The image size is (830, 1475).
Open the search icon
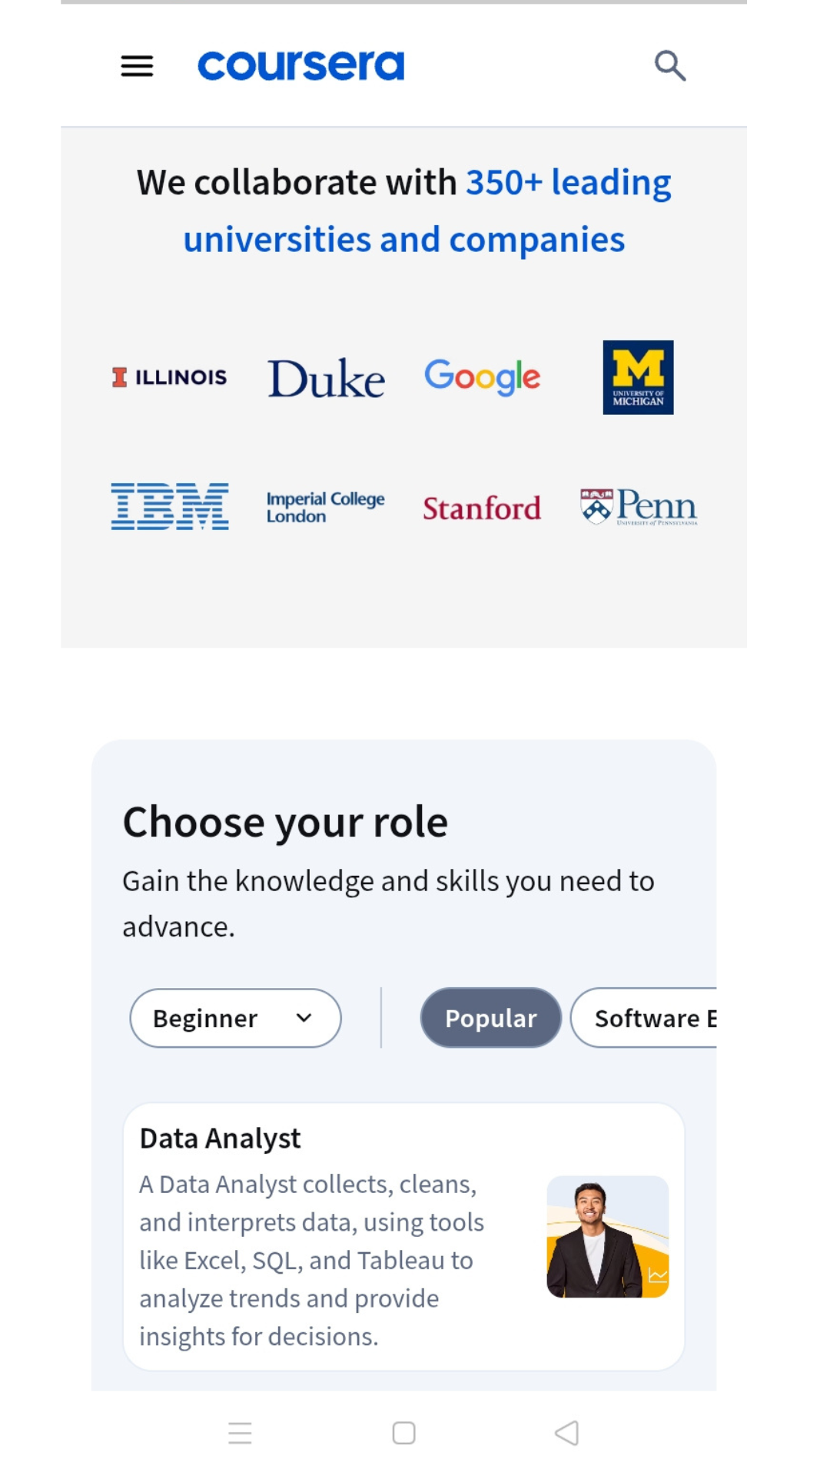[669, 65]
